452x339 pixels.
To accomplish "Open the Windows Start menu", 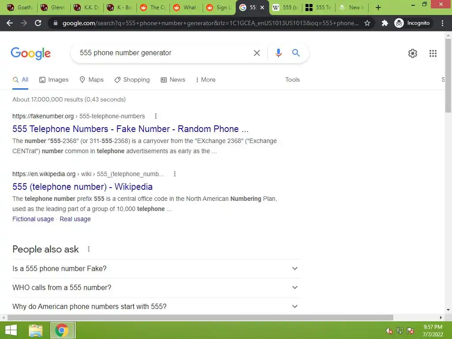I will 11,330.
